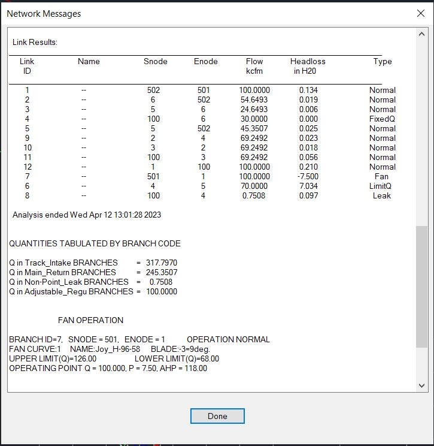This screenshot has width=434, height=446.
Task: Click the Adjustable_Regu BRANCHES line
Action: pos(93,291)
